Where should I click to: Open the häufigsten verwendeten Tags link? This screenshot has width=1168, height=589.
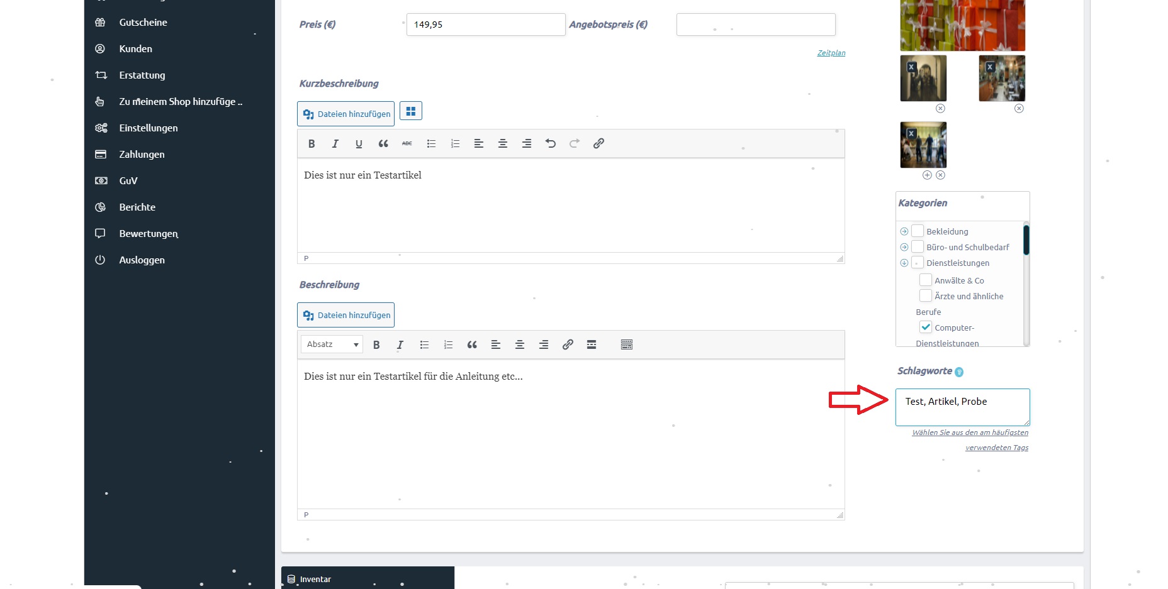coord(970,440)
